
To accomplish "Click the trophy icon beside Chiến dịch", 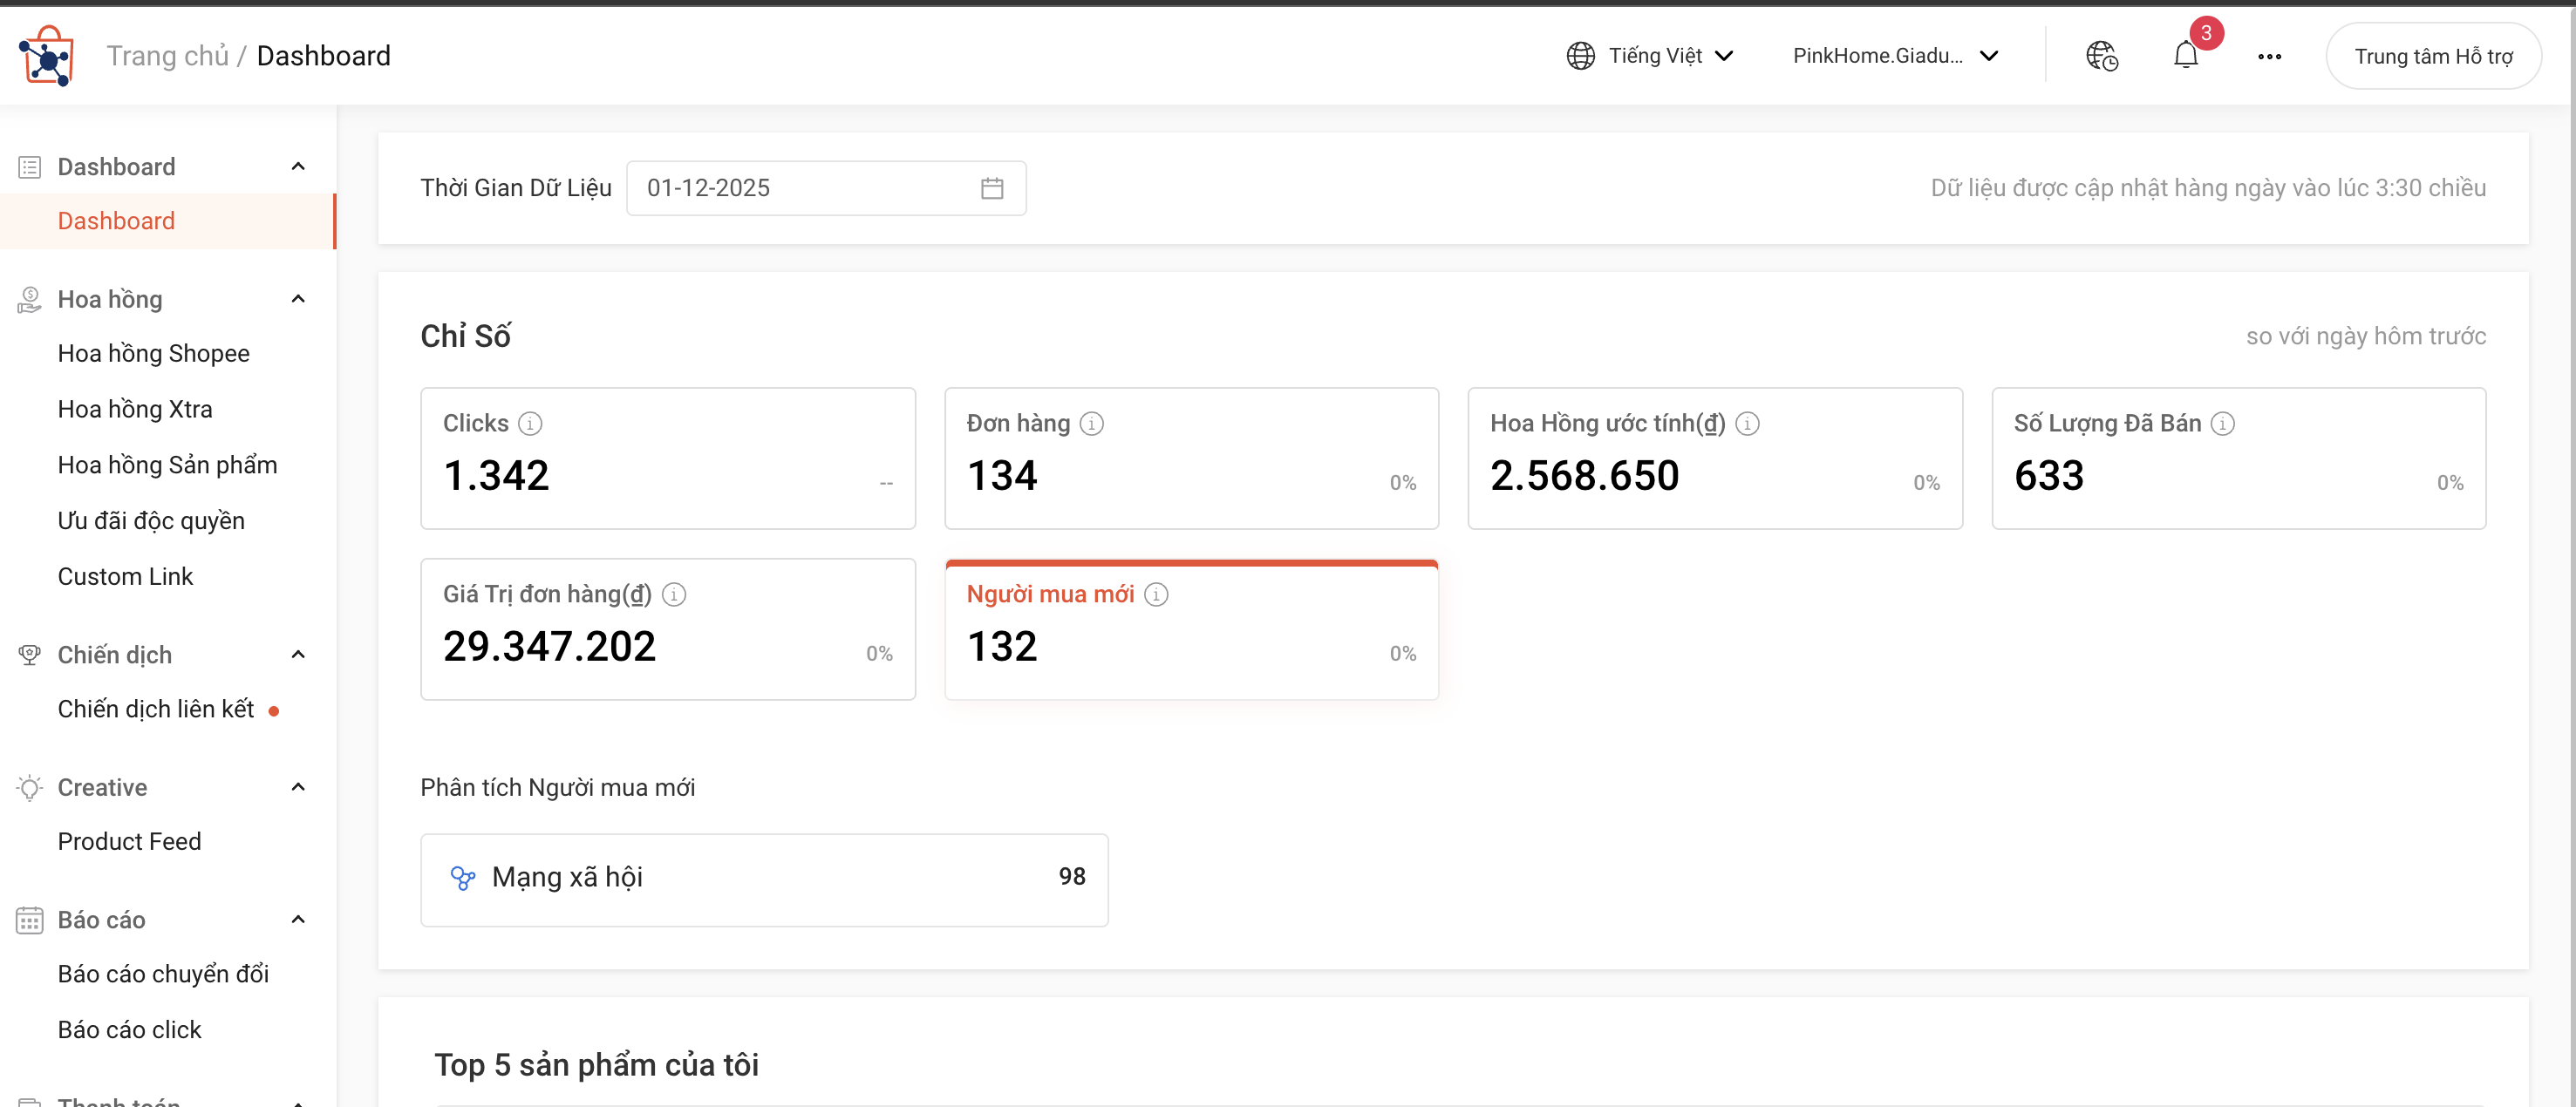I will click(x=29, y=654).
